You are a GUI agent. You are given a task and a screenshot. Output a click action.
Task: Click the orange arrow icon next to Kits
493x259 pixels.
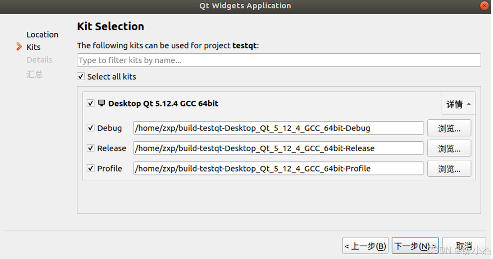(19, 47)
